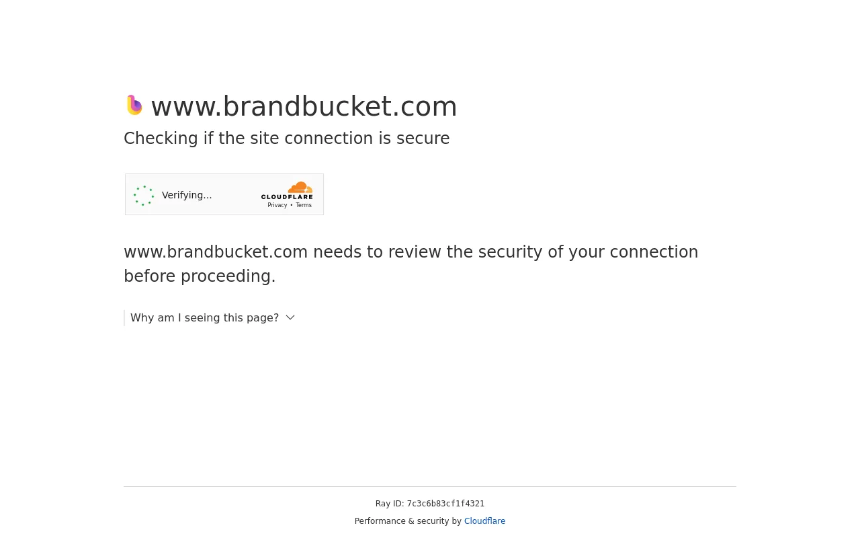
Task: Click the chevron after 'Why am I seeing this page?'
Action: point(290,317)
